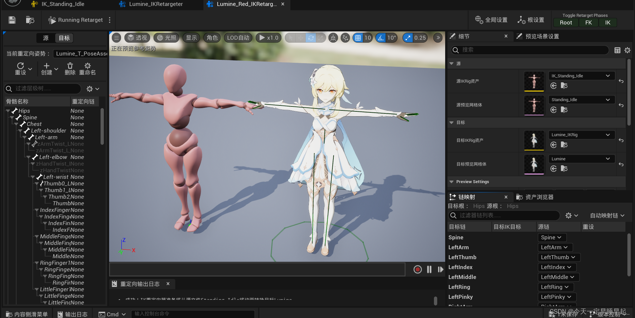Toggle grid snapping
Viewport: 635px width, 318px height.
click(x=358, y=38)
